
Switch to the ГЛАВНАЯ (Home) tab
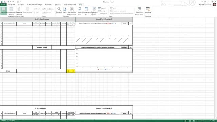click(12, 5)
